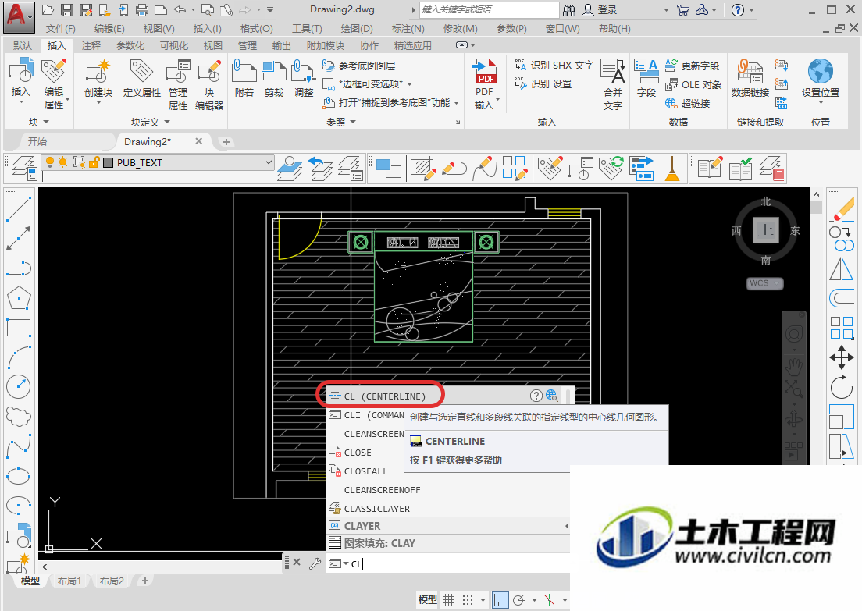The image size is (862, 611).
Task: Open Manage Attributes tool
Action: [178, 72]
